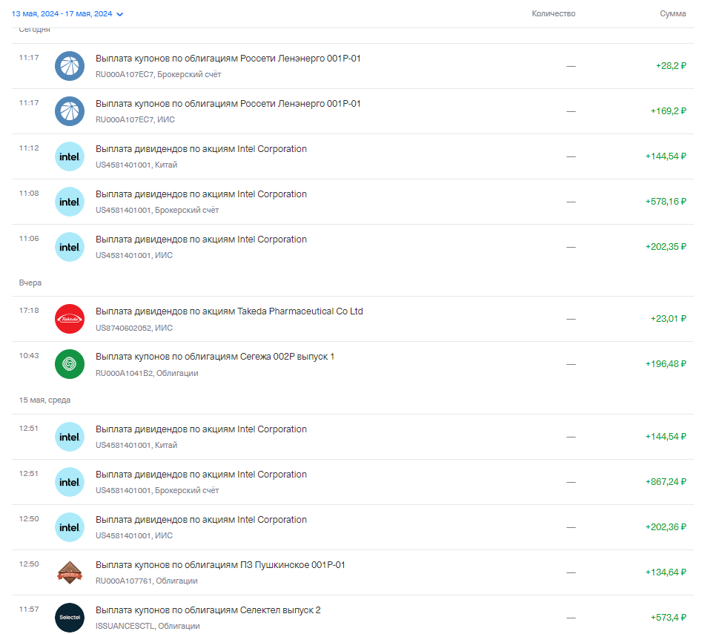Click the amount +867,24 ₽
Image resolution: width=705 pixels, height=634 pixels.
click(x=666, y=481)
